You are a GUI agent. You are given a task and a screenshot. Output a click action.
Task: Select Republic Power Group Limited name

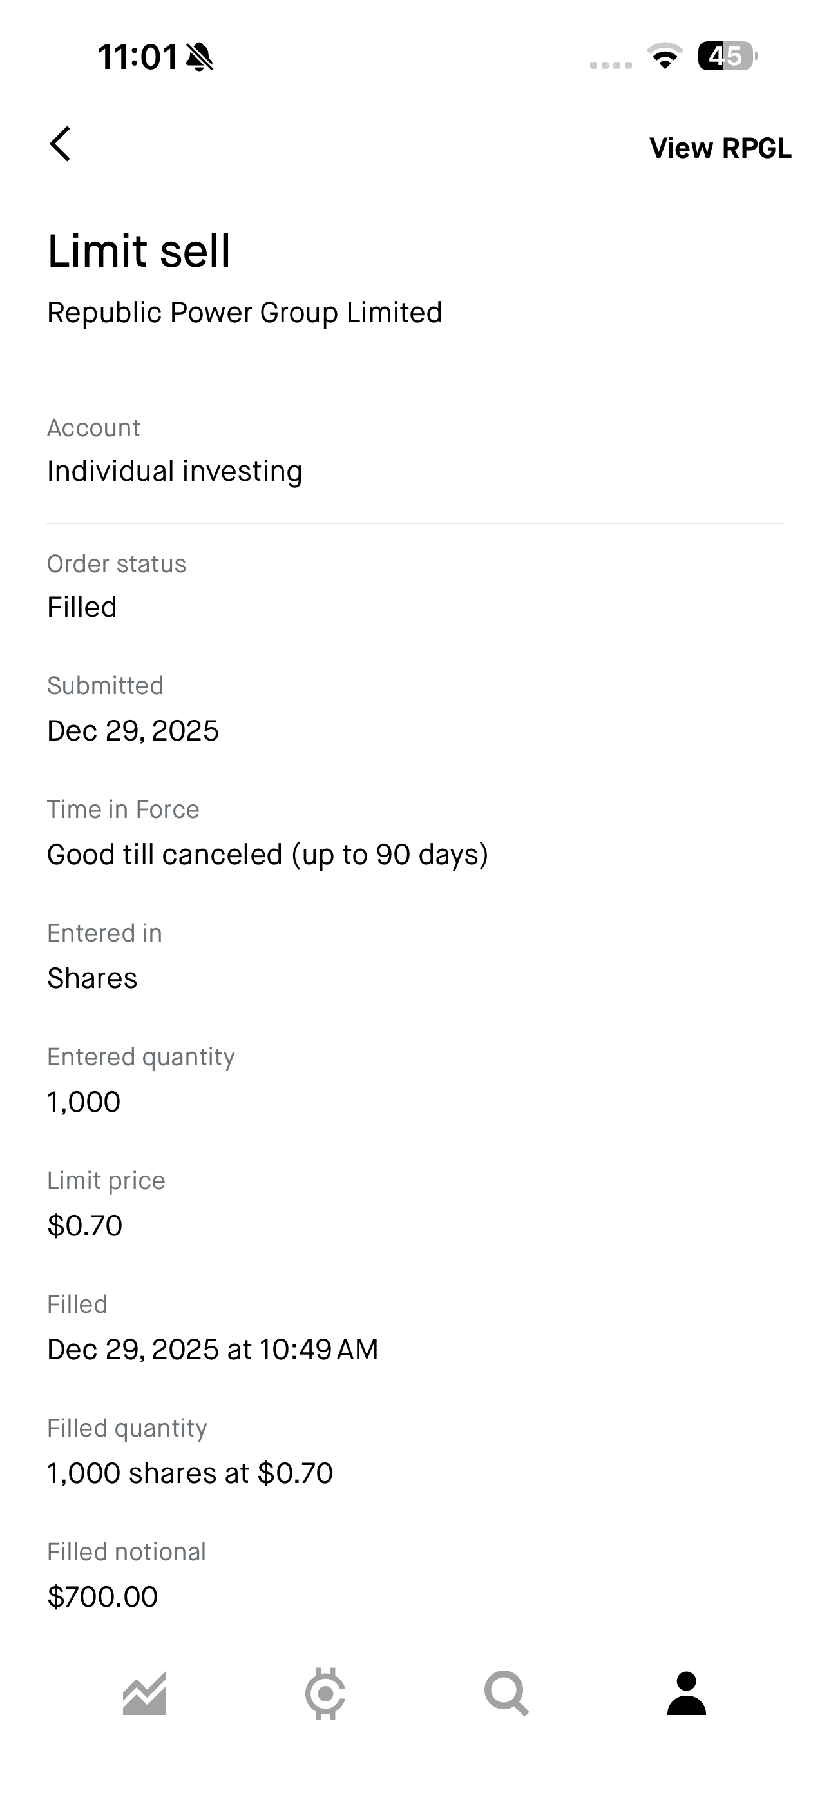tap(244, 313)
